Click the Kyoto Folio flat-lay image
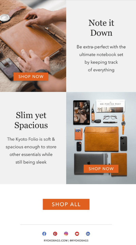136x245 pixels. (x=101, y=138)
